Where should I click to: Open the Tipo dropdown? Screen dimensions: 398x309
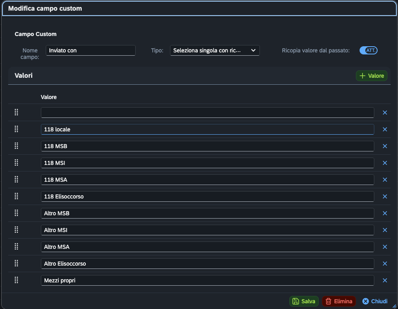[215, 50]
